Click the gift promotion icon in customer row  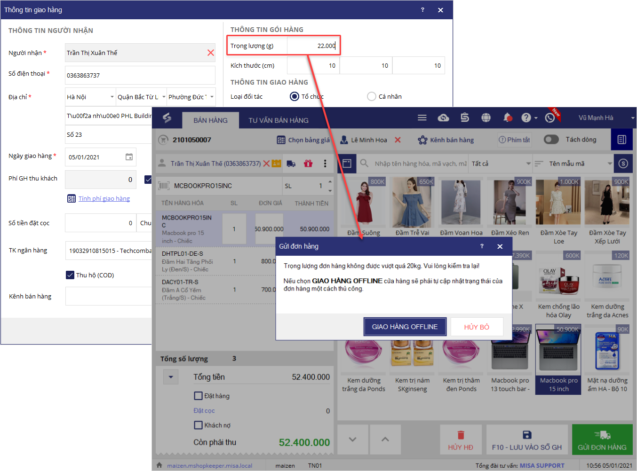[308, 164]
